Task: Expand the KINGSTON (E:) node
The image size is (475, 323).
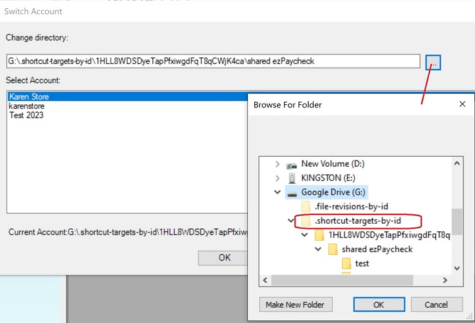Action: 277,178
